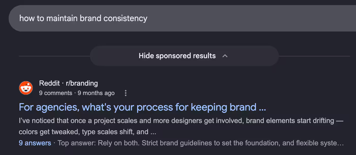Click the second snippet line "colors get tweaked"
The image size is (356, 155).
(x=87, y=132)
